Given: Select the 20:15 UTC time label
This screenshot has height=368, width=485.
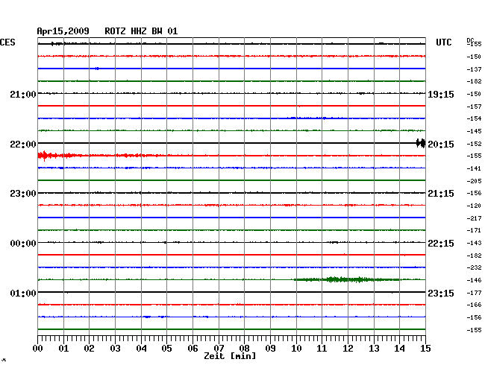Looking at the screenshot, I should point(441,144).
